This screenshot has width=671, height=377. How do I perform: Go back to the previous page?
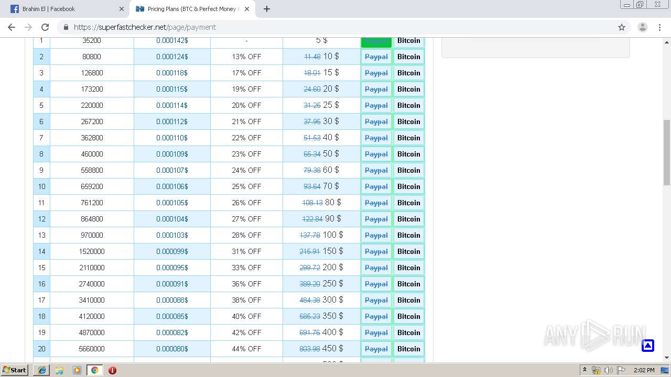coord(12,27)
